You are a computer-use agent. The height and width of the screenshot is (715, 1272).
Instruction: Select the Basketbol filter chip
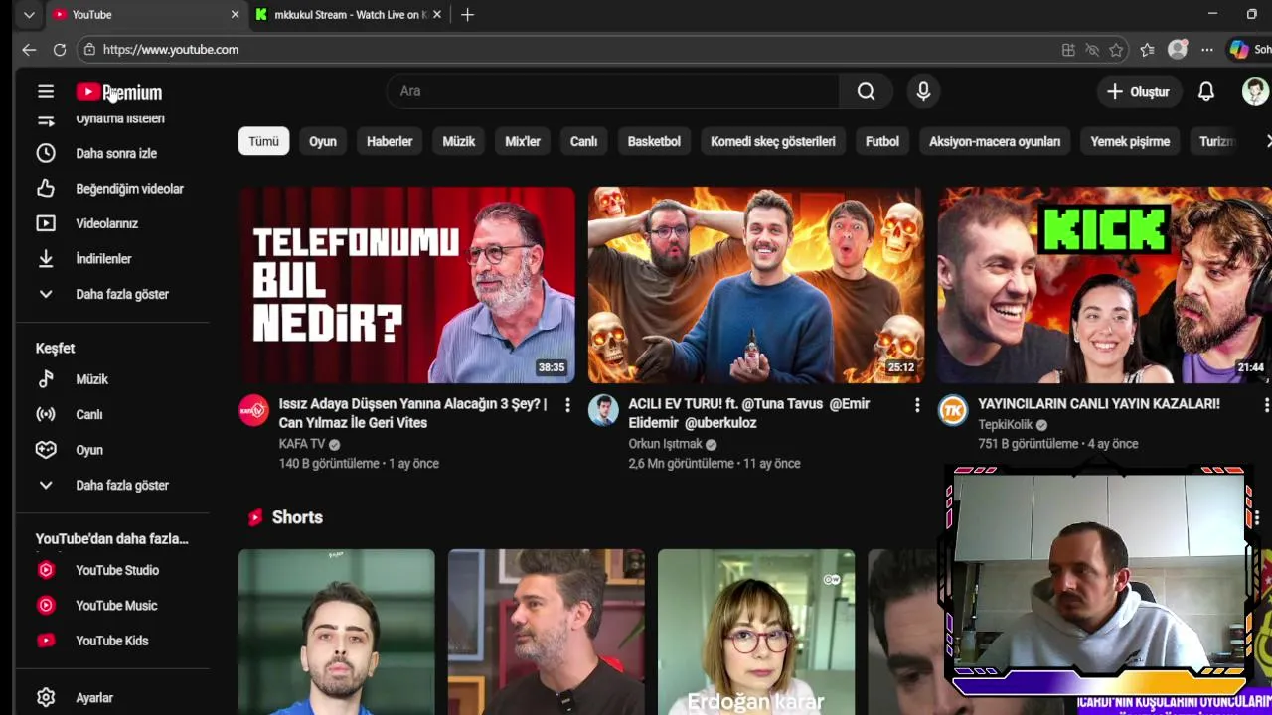click(654, 141)
